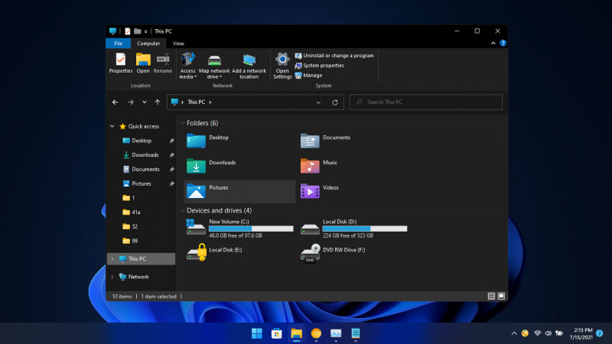Screen dimensions: 612x344
Task: Click quick access toolbar customize arrow
Action: tap(145, 31)
